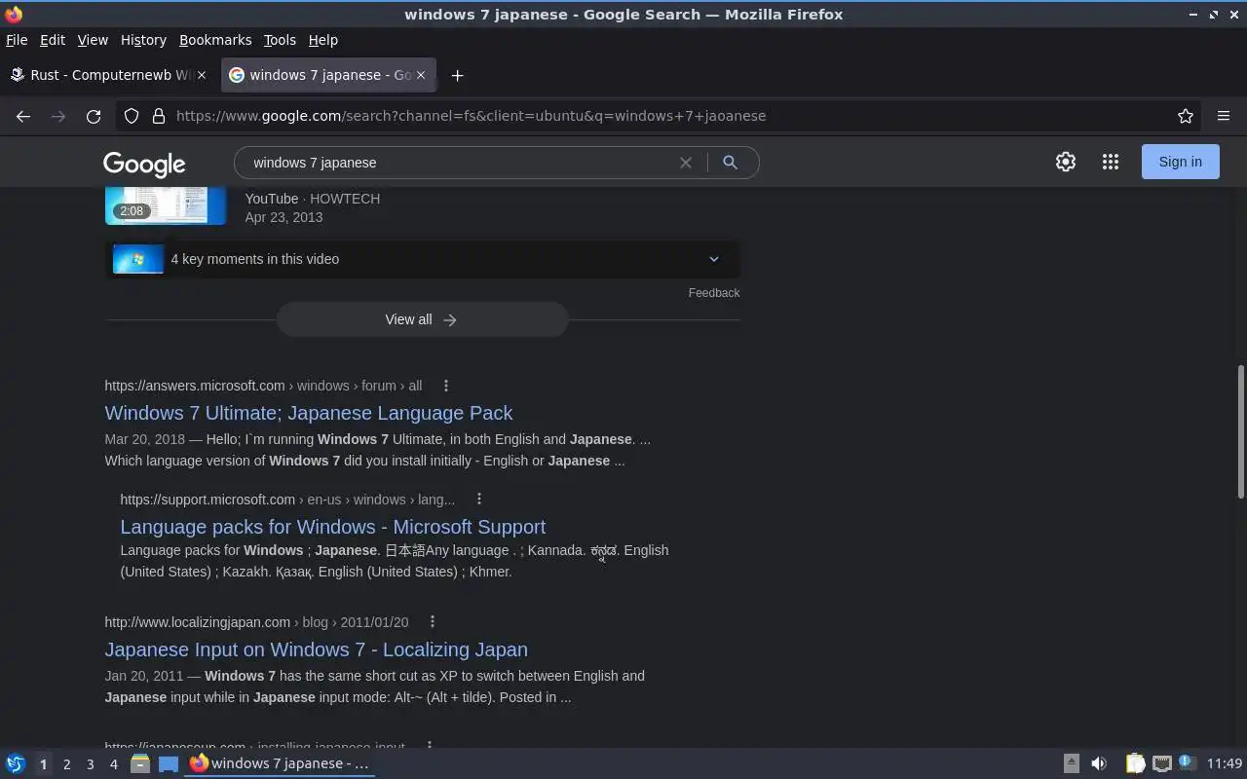1247x779 pixels.
Task: Open options for answers.microsoft.com result
Action: point(446,386)
